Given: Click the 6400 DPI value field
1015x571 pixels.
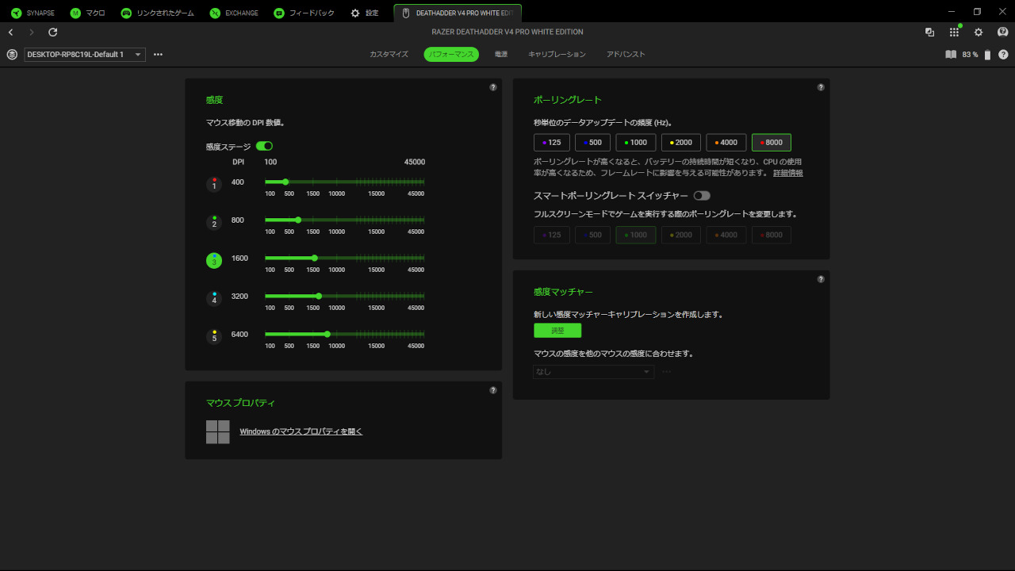Looking at the screenshot, I should (239, 334).
